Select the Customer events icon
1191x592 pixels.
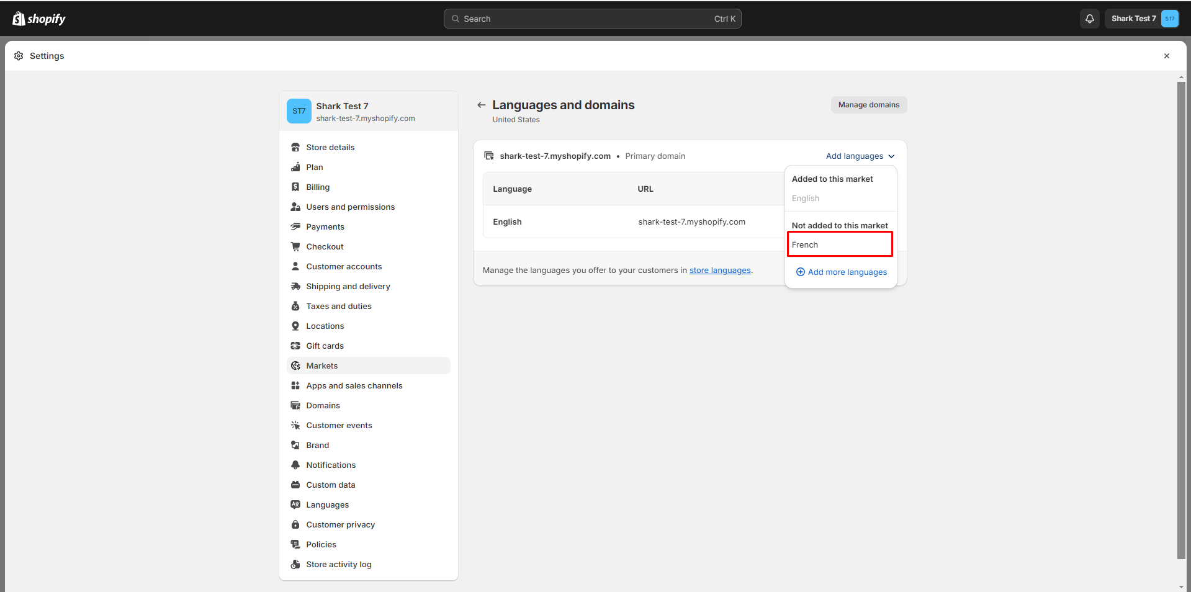(x=296, y=425)
